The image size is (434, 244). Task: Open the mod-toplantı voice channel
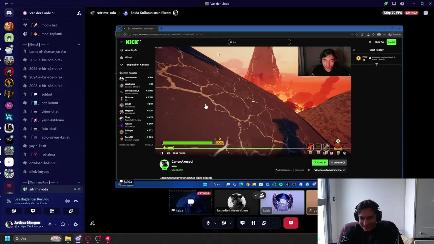point(51,34)
